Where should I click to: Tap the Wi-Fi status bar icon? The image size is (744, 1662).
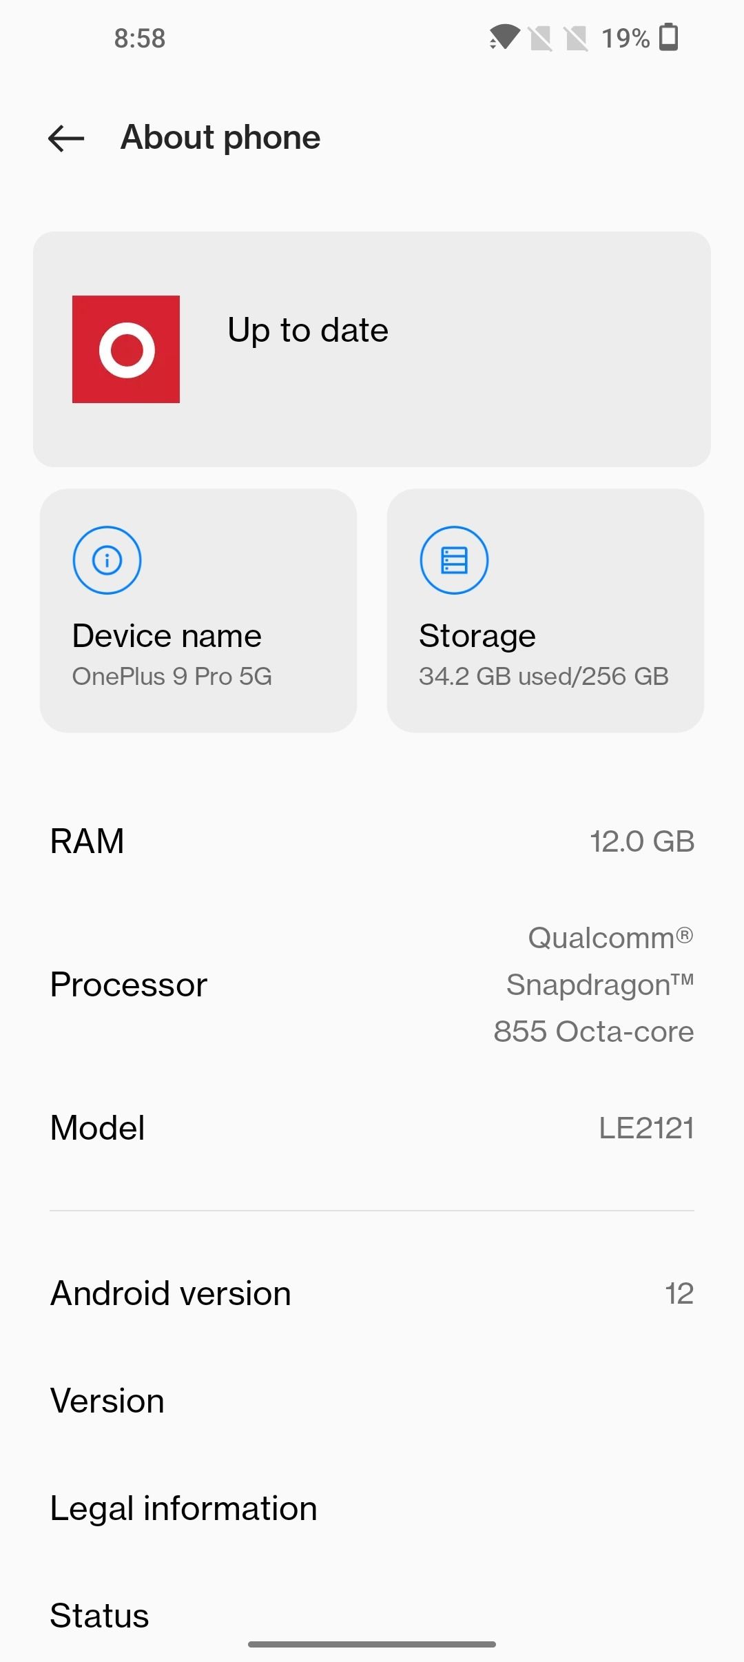coord(504,37)
